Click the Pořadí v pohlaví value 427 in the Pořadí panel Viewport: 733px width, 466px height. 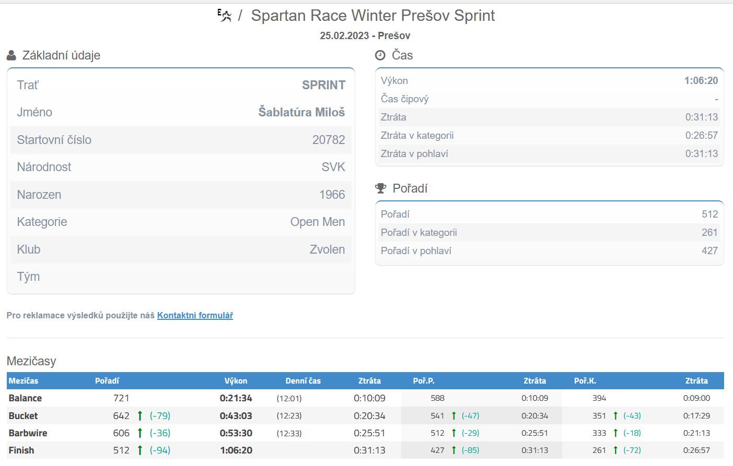(710, 251)
